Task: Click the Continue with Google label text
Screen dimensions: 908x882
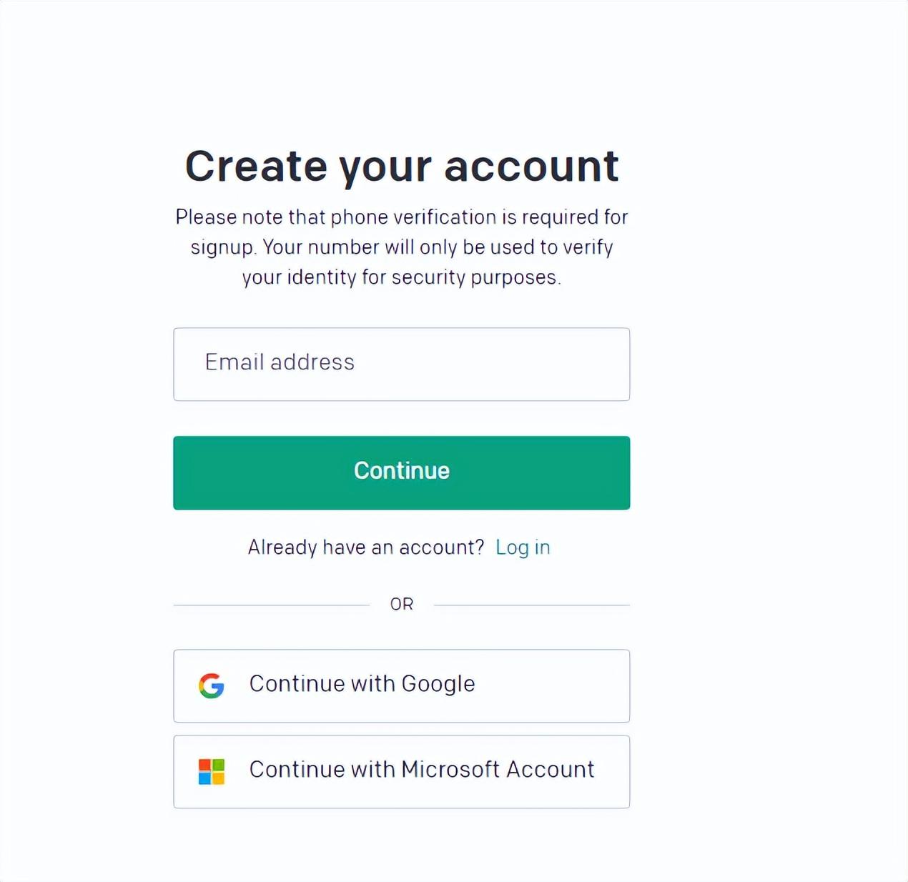Action: coord(362,684)
